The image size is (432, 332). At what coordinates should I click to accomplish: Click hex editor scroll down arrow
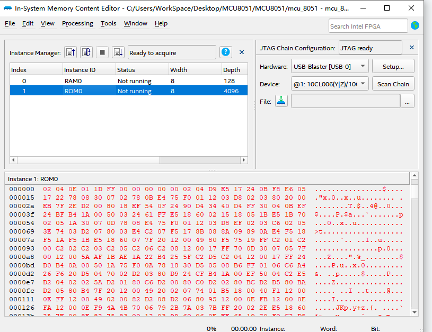415,312
